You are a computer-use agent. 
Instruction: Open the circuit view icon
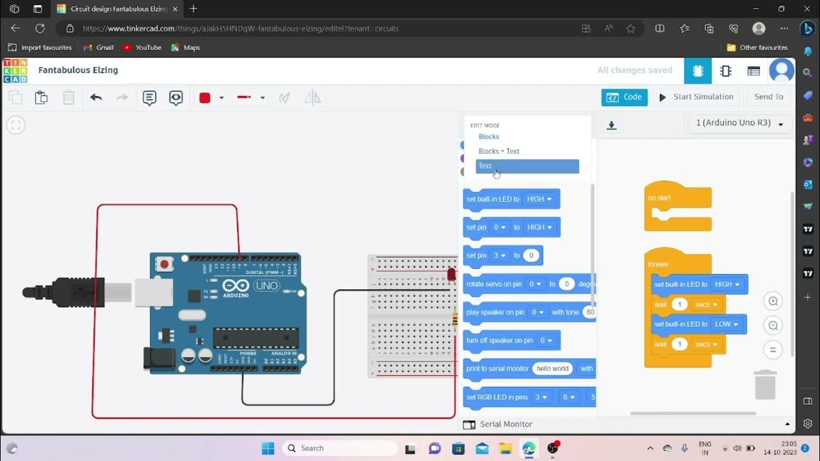(698, 71)
